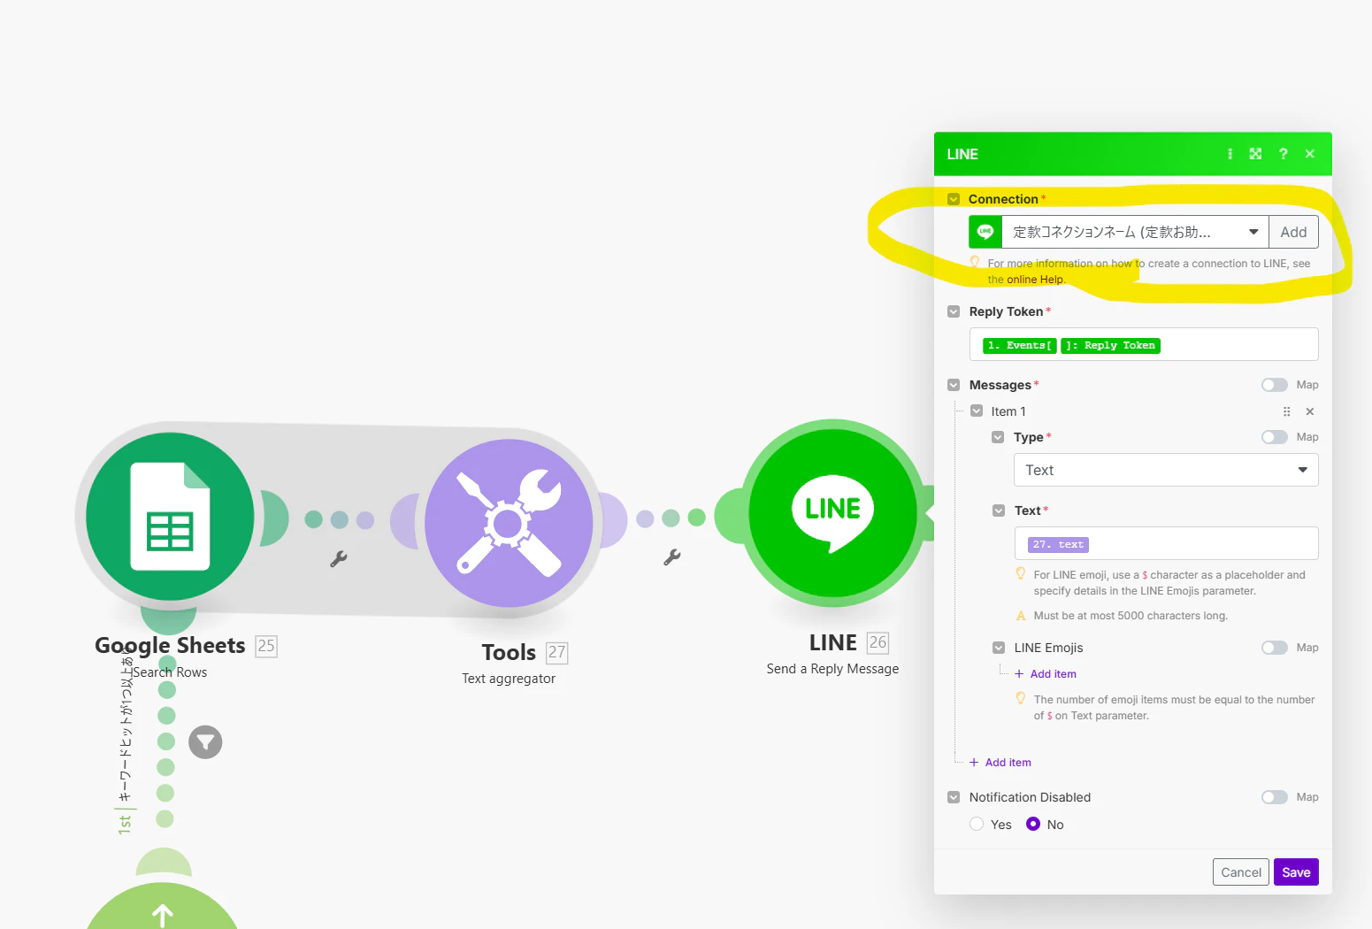Collapse the Text field

(x=999, y=511)
